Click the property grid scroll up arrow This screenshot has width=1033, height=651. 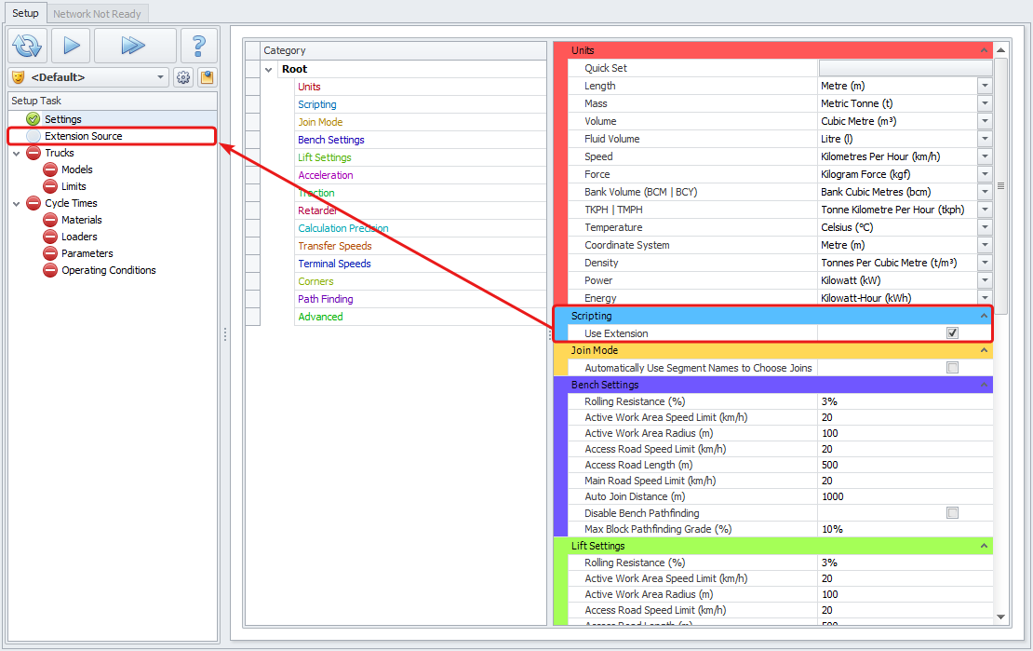point(1000,50)
